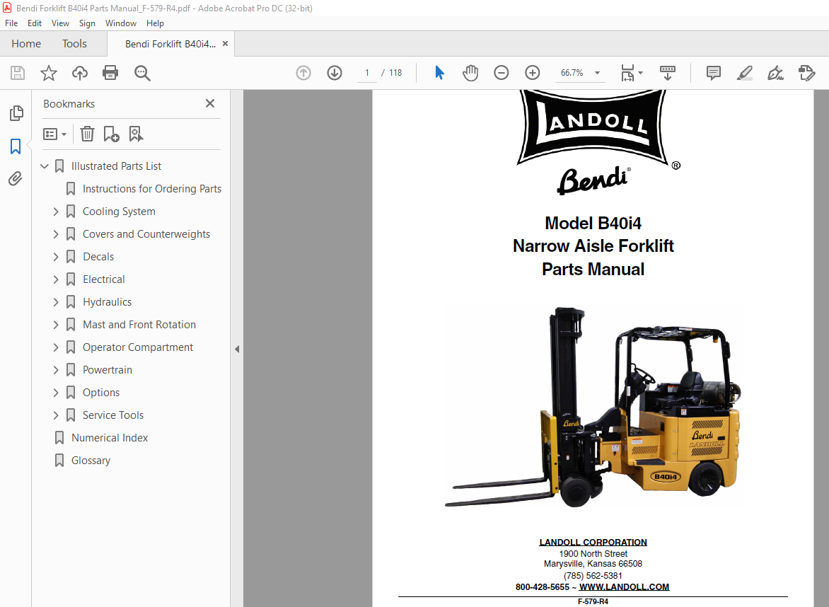Image resolution: width=829 pixels, height=607 pixels.
Task: Choose the Selection arrow tool
Action: click(x=439, y=73)
